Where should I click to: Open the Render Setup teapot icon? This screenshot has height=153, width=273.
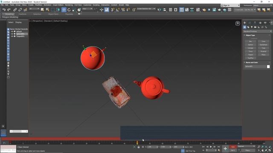coord(204,10)
